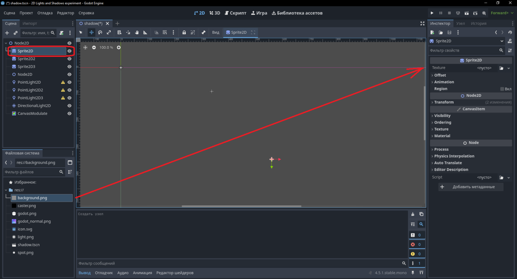Screen dimensions: 517x279
Task: Expand the Transform section
Action: coord(471,102)
